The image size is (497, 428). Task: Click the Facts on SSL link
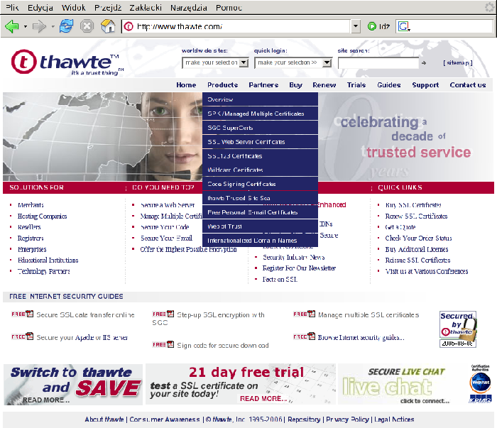click(x=280, y=280)
